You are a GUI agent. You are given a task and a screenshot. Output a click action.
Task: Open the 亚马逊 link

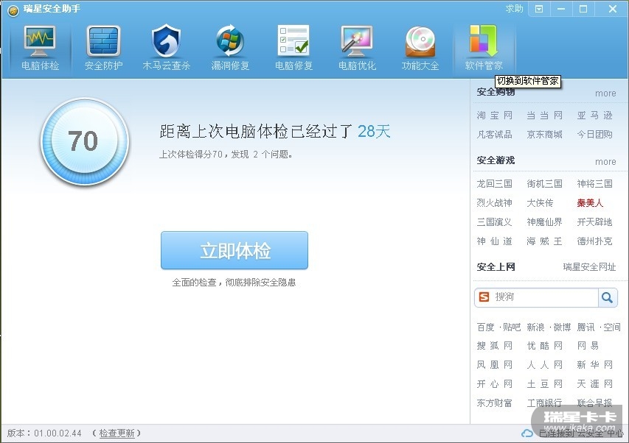point(594,116)
